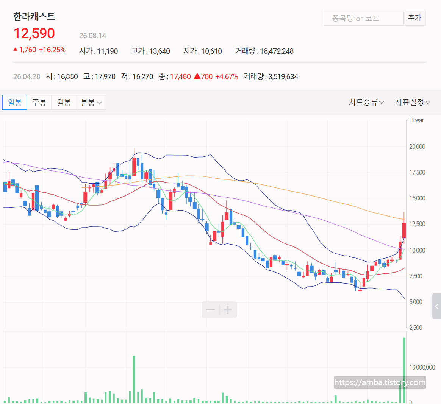
Task: Switch to the 주봉 weekly chart tab
Action: point(39,102)
